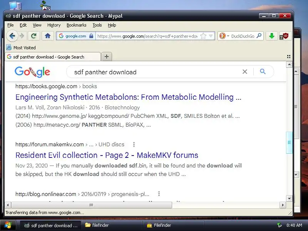Image resolution: width=308 pixels, height=231 pixels.
Task: Click the system tray network icon
Action: [x=280, y=225]
